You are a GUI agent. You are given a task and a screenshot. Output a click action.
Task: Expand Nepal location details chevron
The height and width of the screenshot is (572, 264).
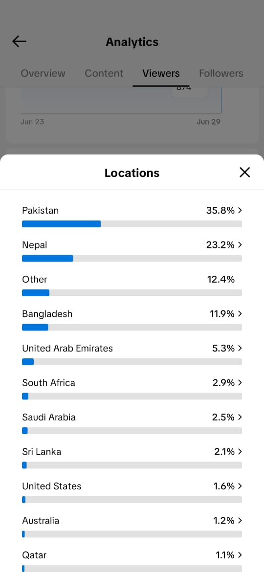[x=240, y=245]
